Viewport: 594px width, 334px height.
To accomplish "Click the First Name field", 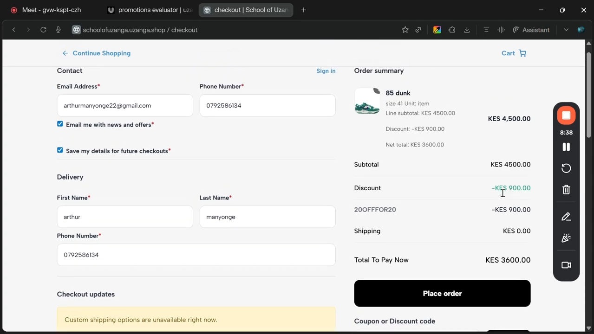I will (x=125, y=217).
